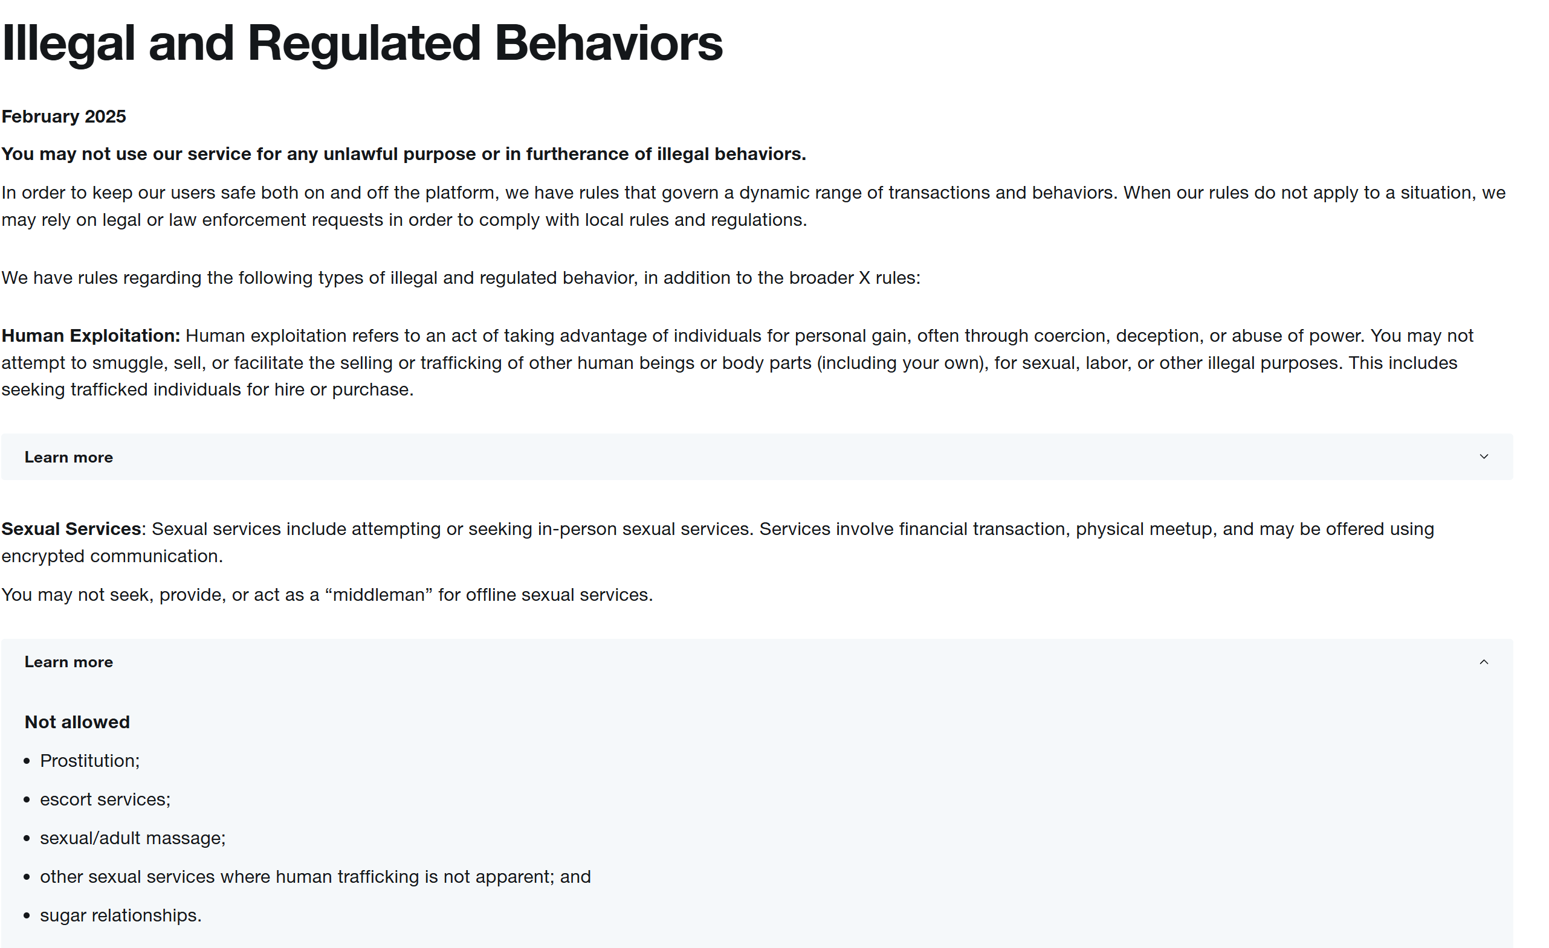Select the human trafficking not apparent item
Image resolution: width=1549 pixels, height=948 pixels.
point(315,877)
